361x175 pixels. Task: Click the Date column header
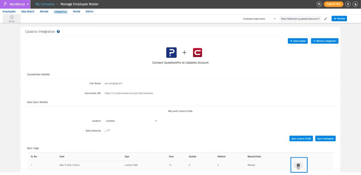click(62, 157)
